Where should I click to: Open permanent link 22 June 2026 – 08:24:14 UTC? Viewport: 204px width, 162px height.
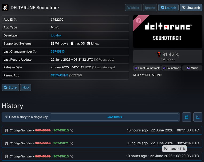click(x=175, y=143)
